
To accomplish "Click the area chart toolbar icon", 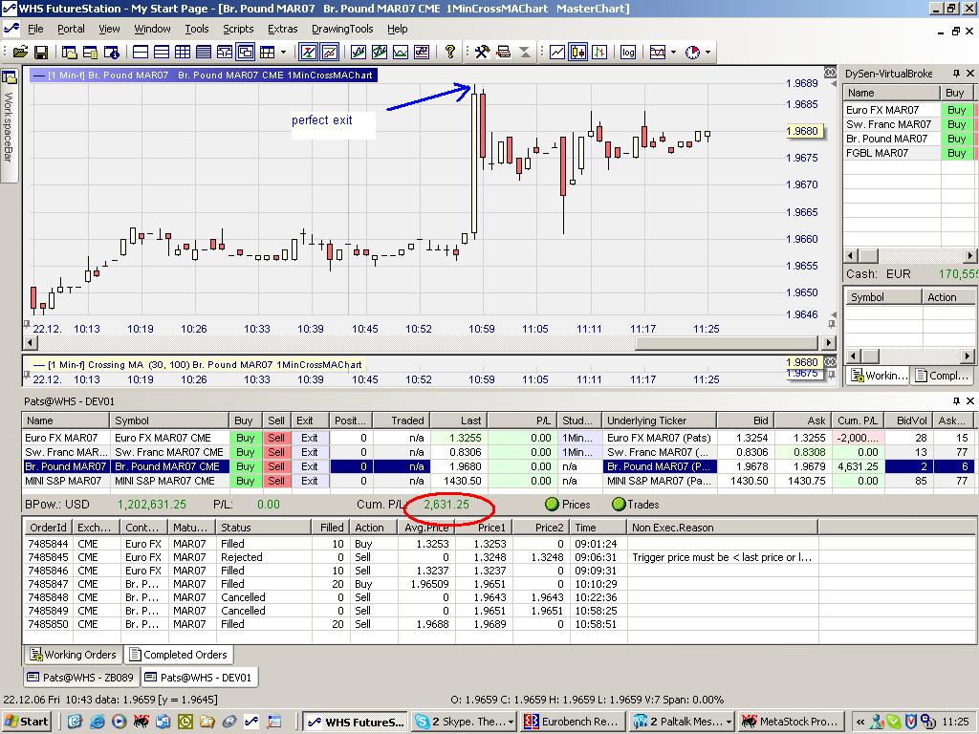I will click(x=401, y=52).
